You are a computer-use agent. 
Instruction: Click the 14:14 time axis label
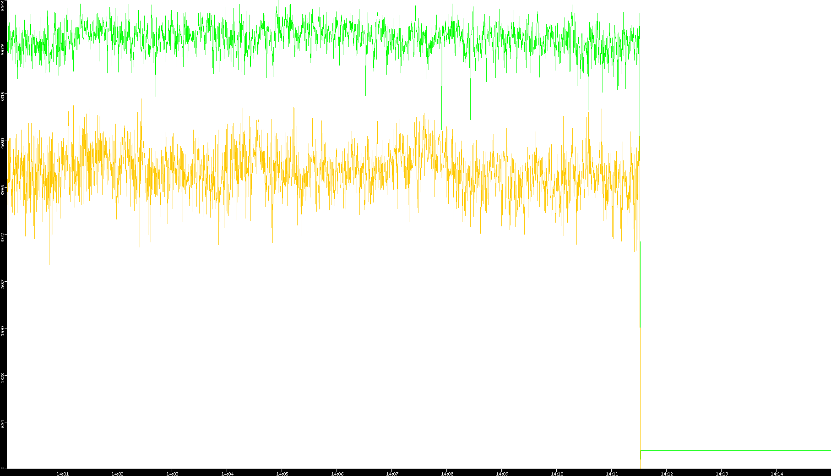777,474
